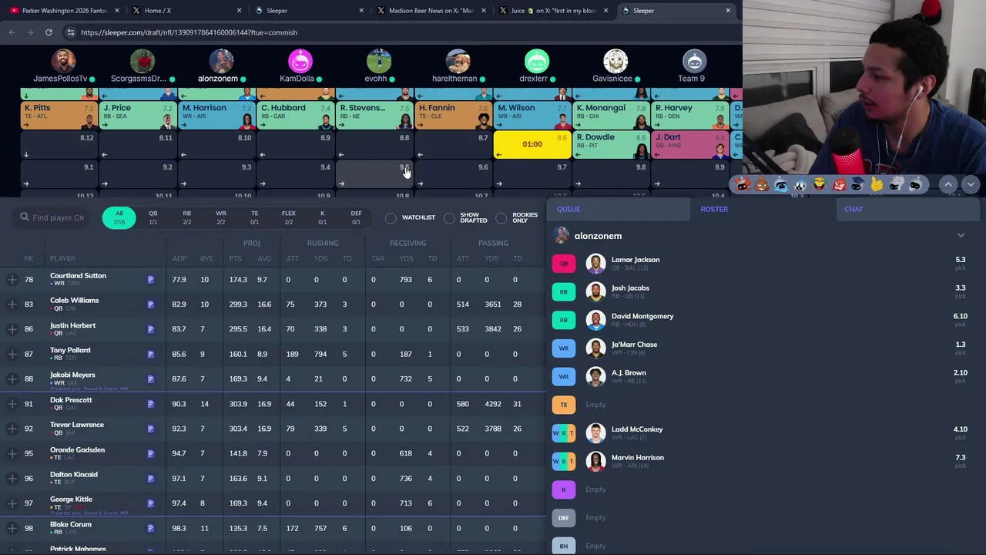Image resolution: width=986 pixels, height=555 pixels.
Task: Queue Justin Herbert using the plus icon
Action: coord(12,329)
